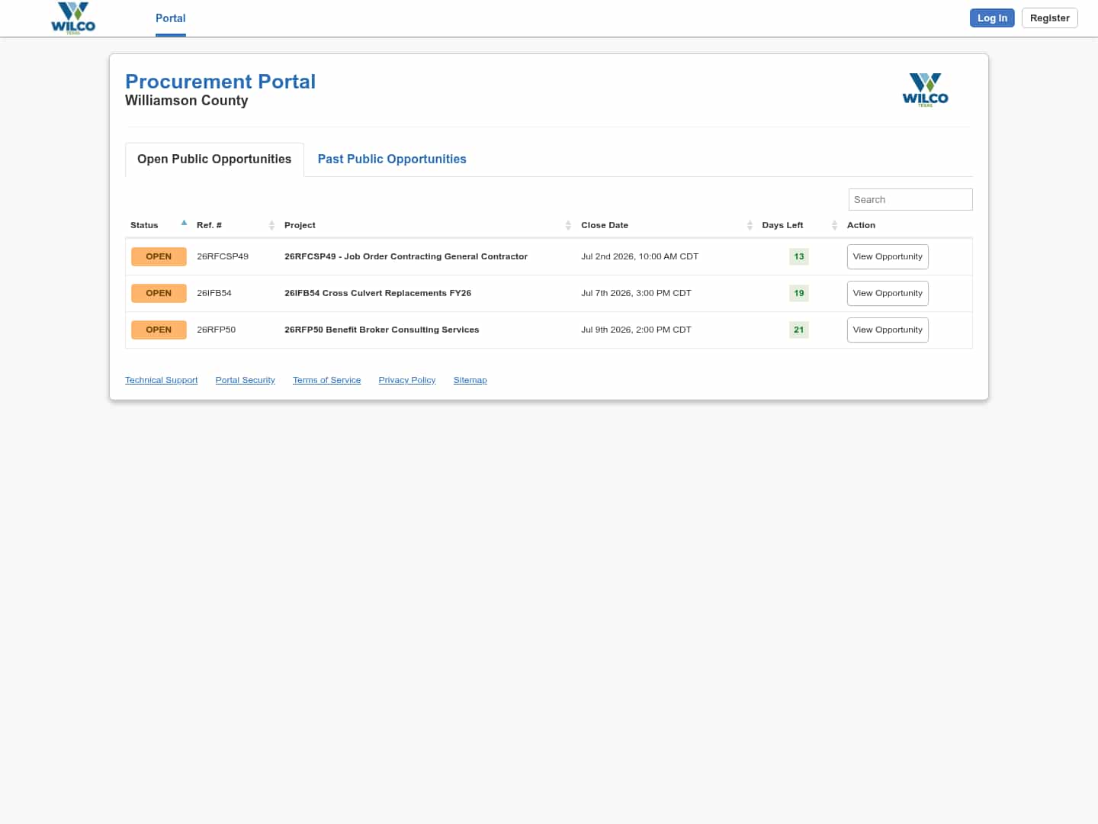Click project title 26RFP50 Benefit Broker Consulting Services
The height and width of the screenshot is (824, 1098).
click(x=382, y=330)
